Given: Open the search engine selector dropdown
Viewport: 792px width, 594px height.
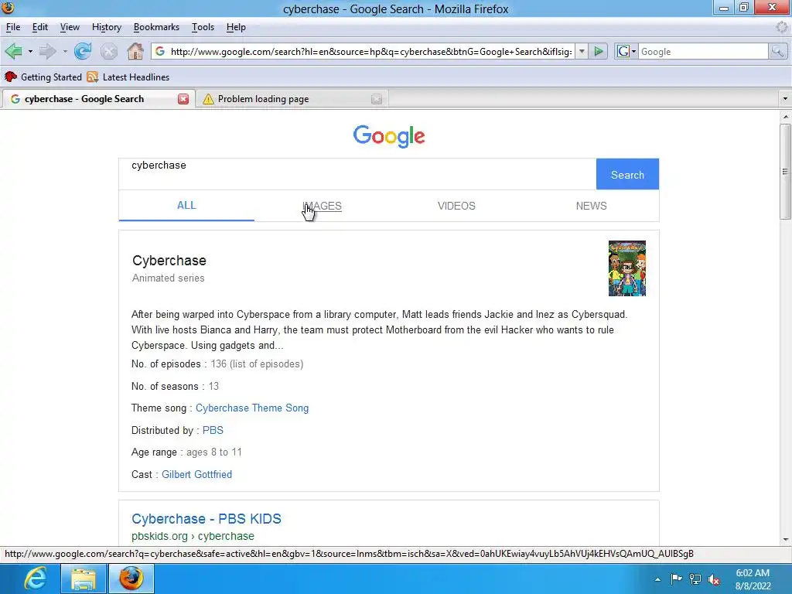Looking at the screenshot, I should (626, 52).
